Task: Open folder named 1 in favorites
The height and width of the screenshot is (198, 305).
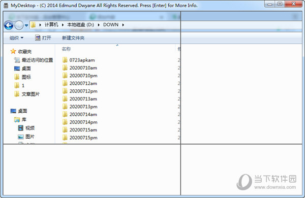Action: pos(23,85)
